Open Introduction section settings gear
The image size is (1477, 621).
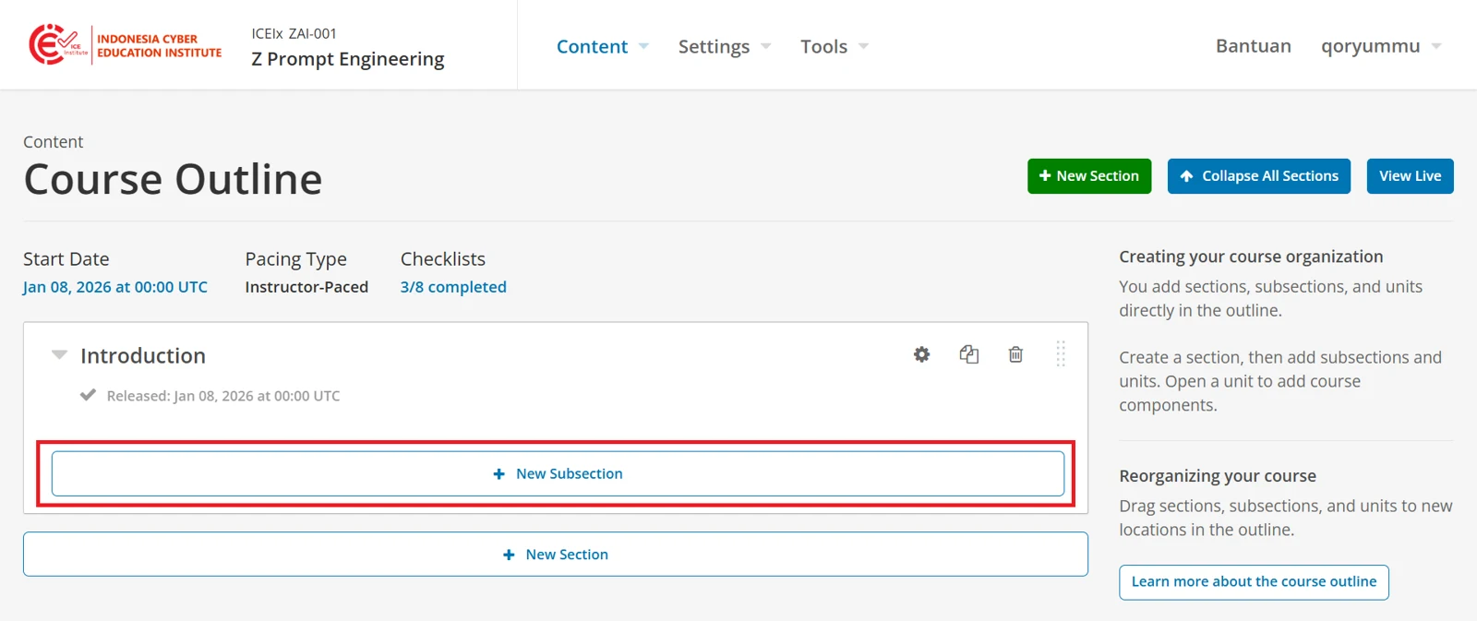pos(921,354)
